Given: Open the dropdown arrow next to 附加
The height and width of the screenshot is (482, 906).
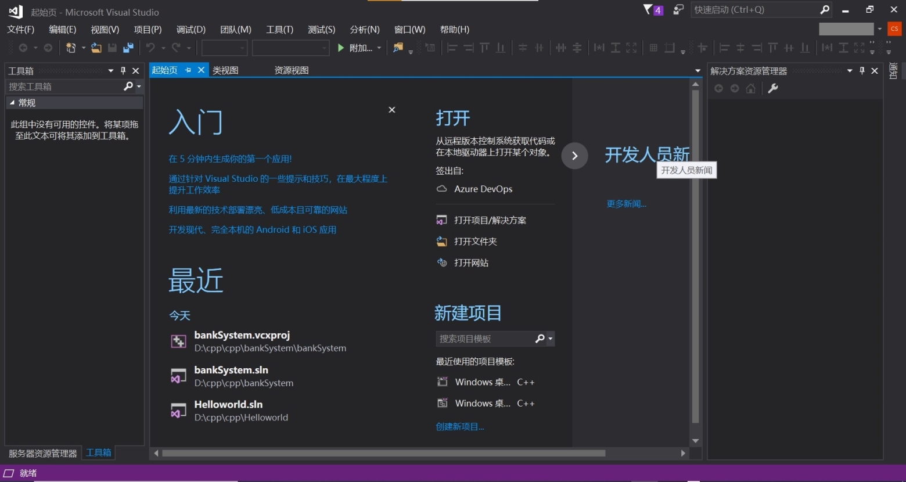Looking at the screenshot, I should pos(379,48).
